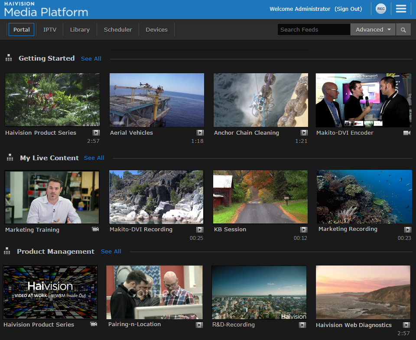This screenshot has width=416, height=340.
Task: Click See All next to Product Management
Action: pyautogui.click(x=111, y=252)
